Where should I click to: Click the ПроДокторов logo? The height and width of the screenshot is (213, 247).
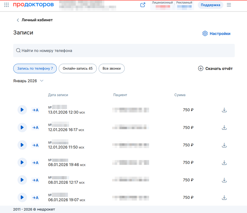click(x=33, y=5)
